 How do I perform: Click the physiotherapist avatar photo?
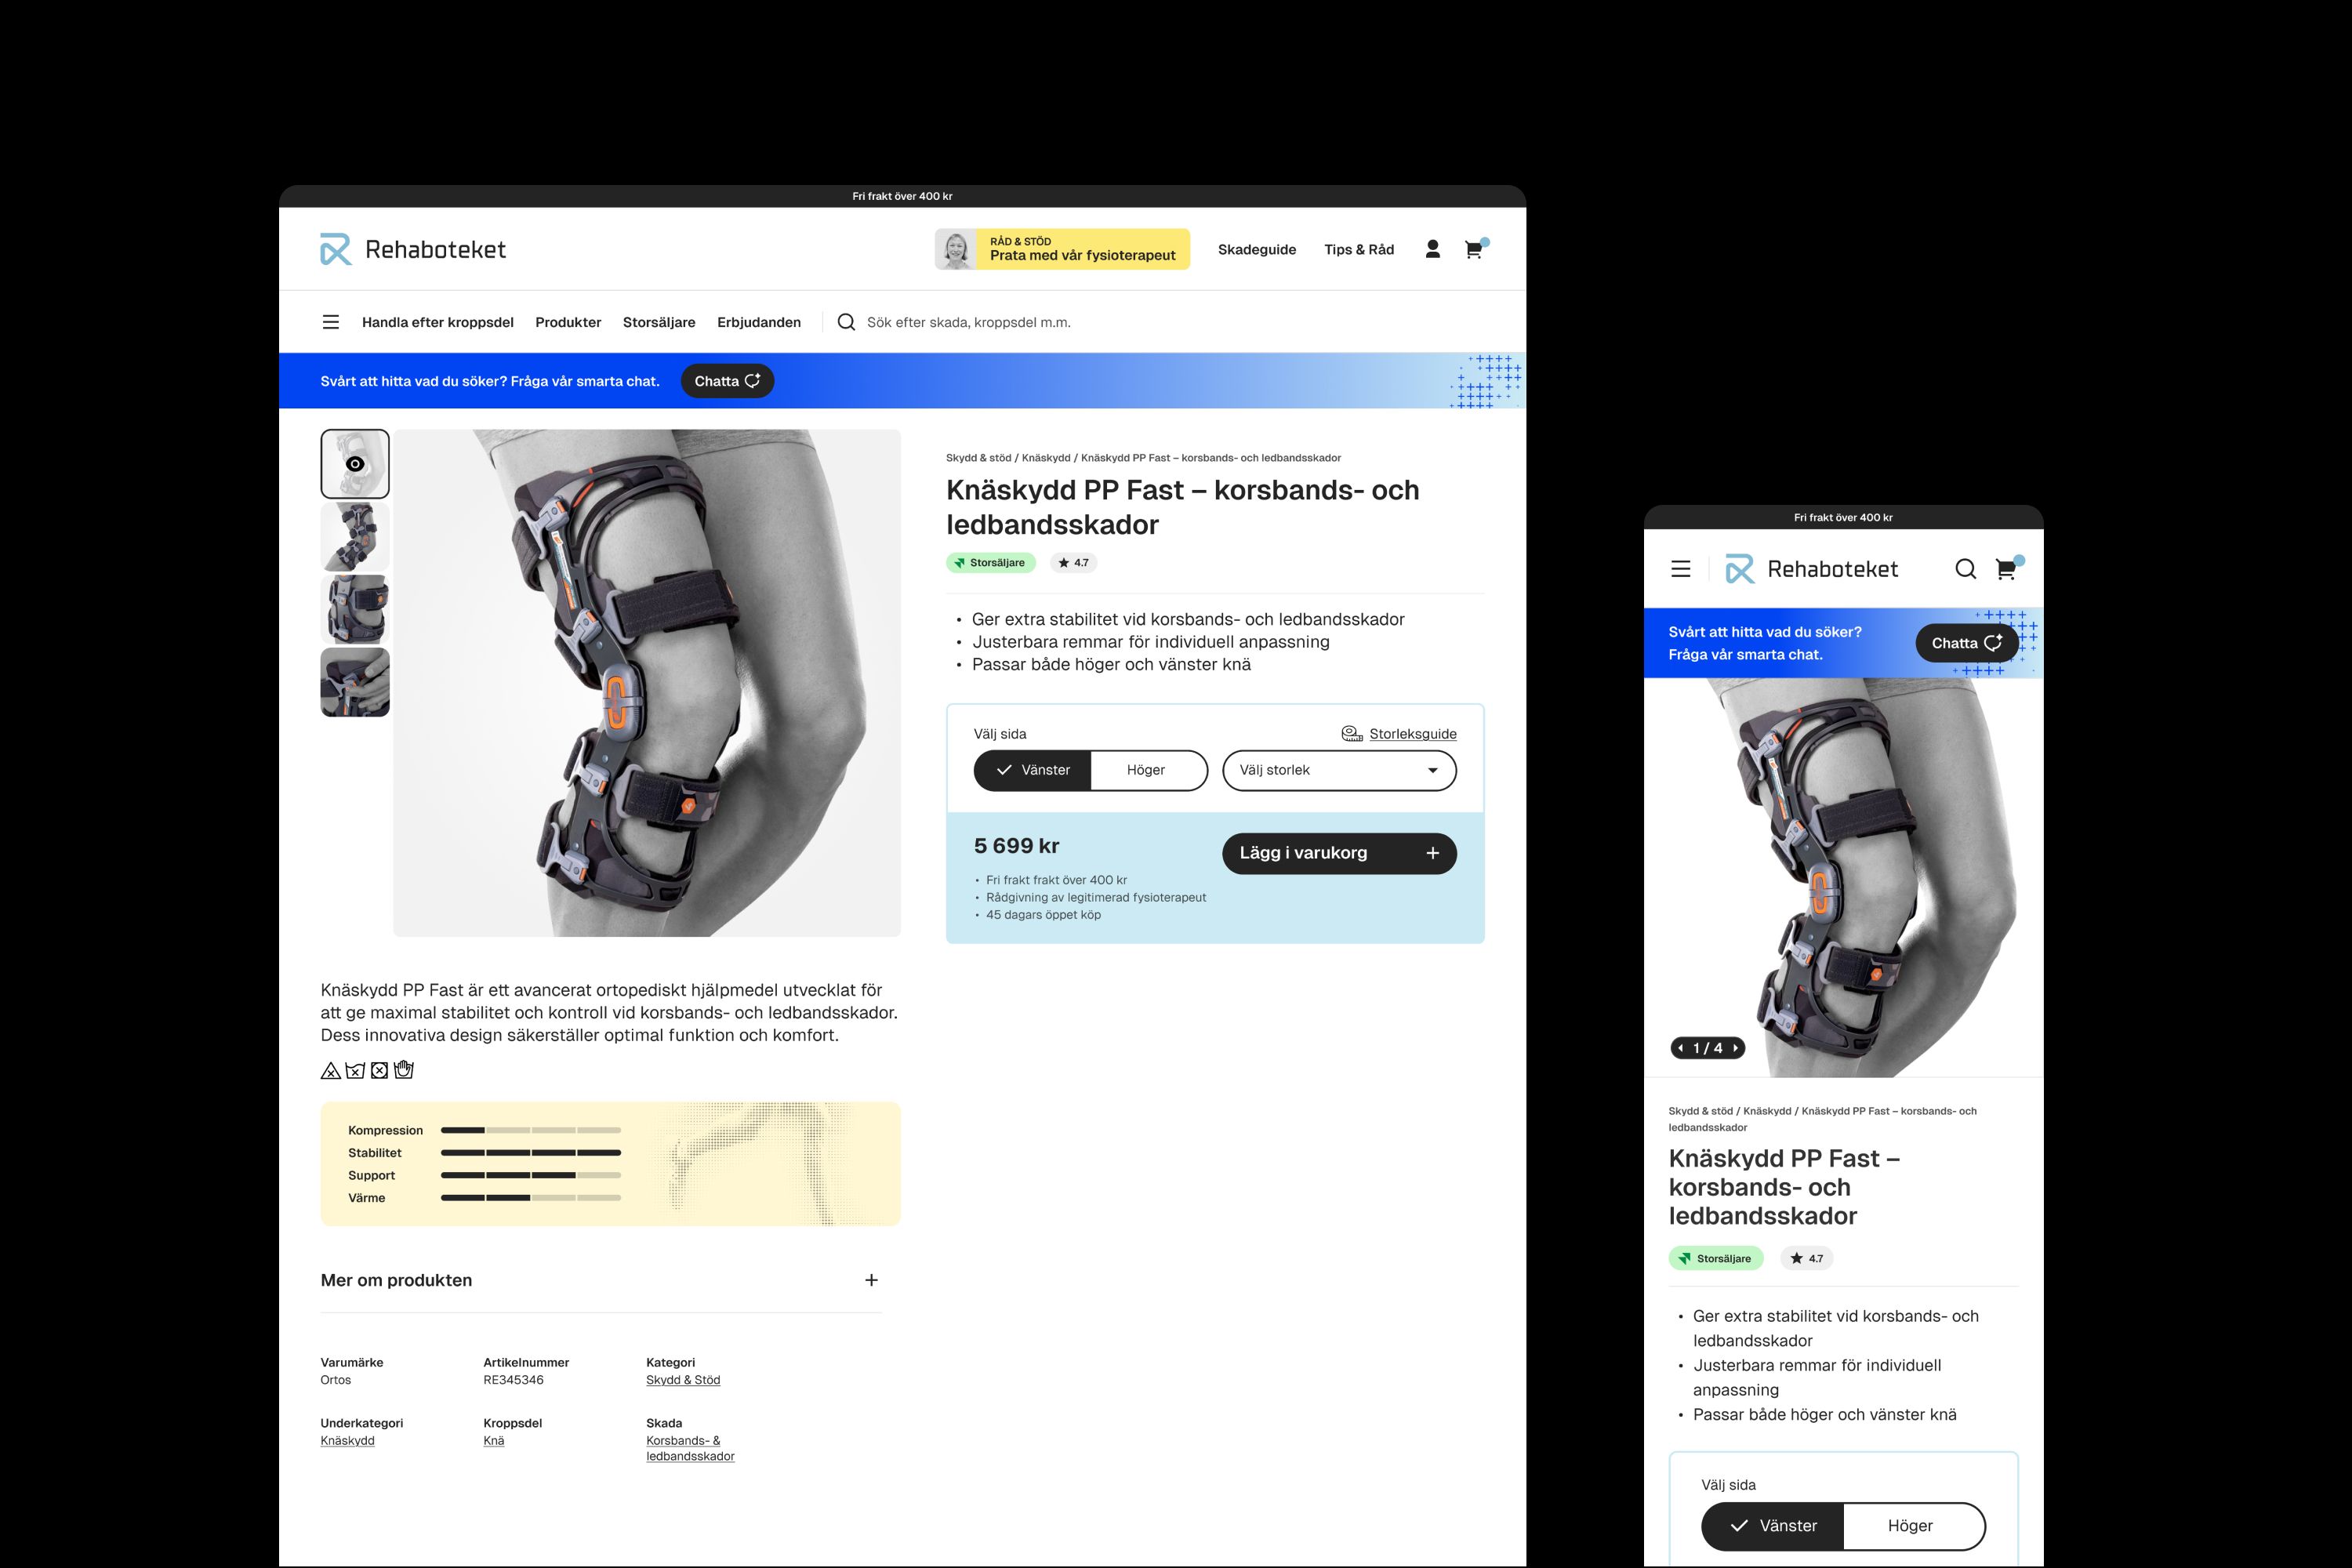(956, 249)
